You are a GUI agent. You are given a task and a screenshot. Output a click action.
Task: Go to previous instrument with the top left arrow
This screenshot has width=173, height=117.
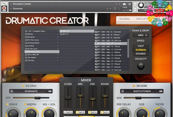pyautogui.click(x=116, y=4)
